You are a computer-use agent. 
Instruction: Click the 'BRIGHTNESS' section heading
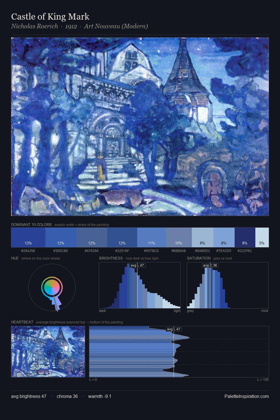point(111,258)
